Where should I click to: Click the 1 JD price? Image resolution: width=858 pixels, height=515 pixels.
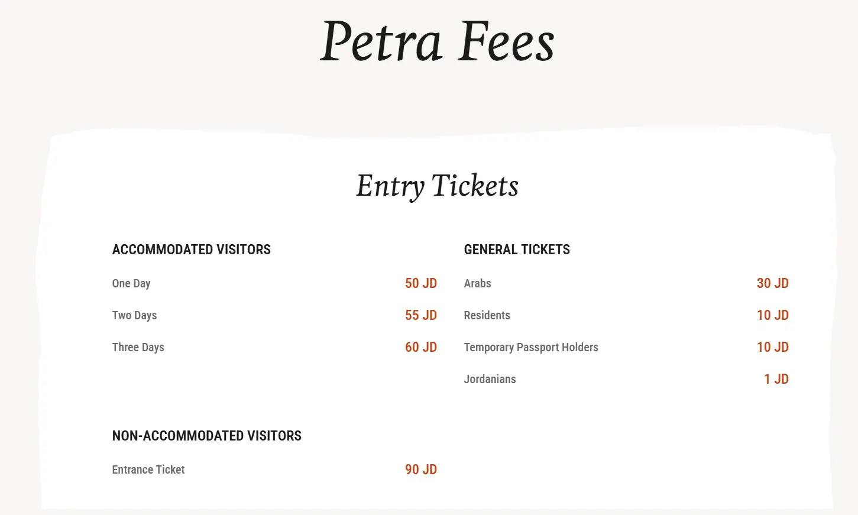pyautogui.click(x=776, y=379)
